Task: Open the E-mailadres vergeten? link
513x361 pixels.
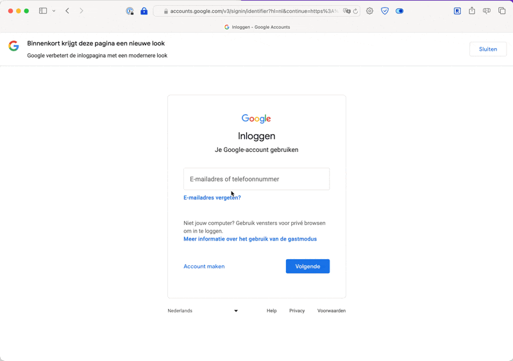Action: pos(212,197)
